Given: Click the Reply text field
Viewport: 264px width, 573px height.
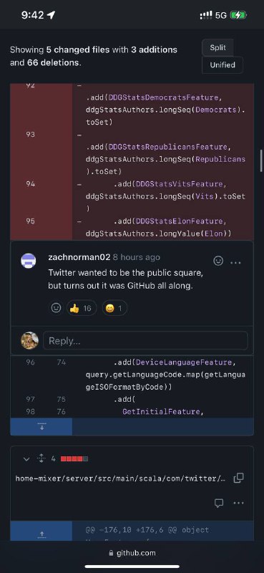Looking at the screenshot, I should 145,341.
